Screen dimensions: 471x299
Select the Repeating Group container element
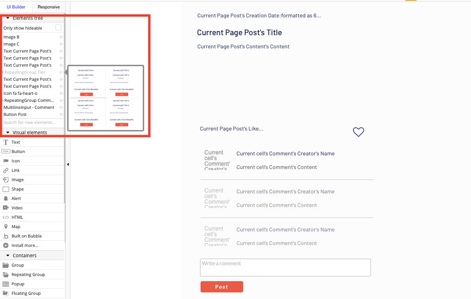29,274
